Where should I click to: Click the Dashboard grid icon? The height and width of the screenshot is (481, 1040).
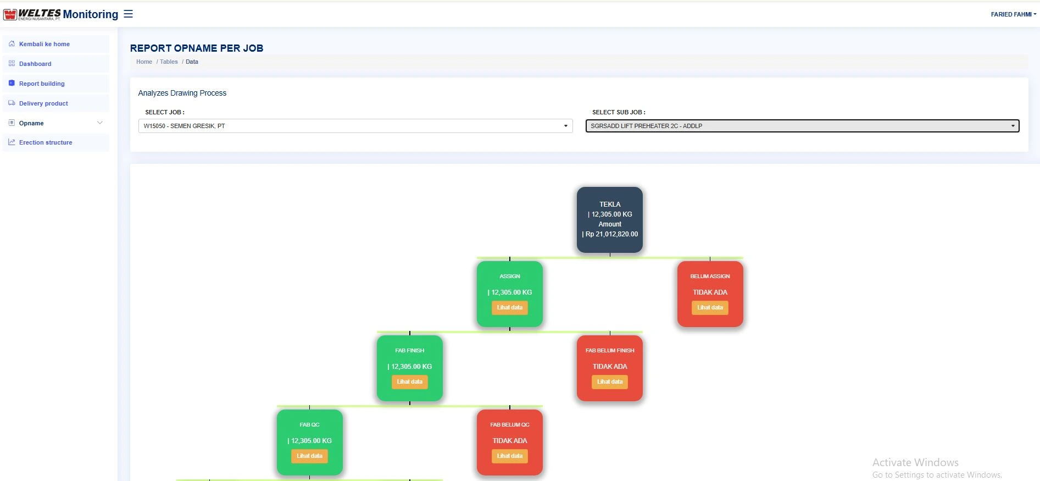[12, 64]
